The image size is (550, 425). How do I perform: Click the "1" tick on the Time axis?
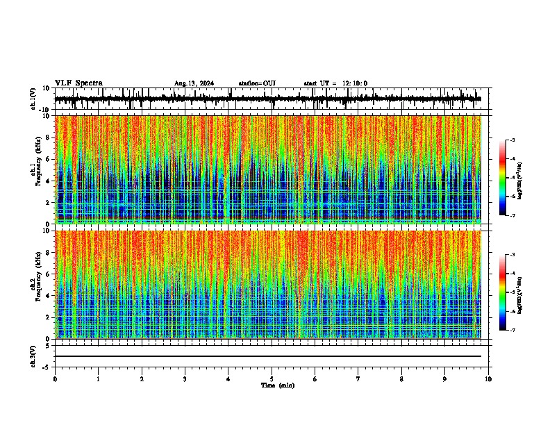click(x=98, y=379)
